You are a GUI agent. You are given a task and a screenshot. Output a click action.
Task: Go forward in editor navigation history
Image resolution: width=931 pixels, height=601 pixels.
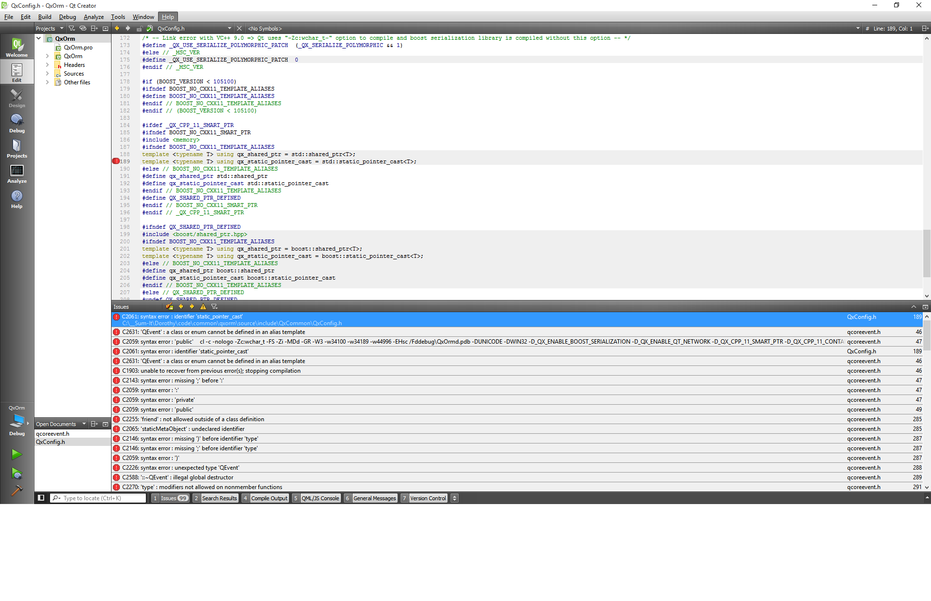[x=128, y=29]
